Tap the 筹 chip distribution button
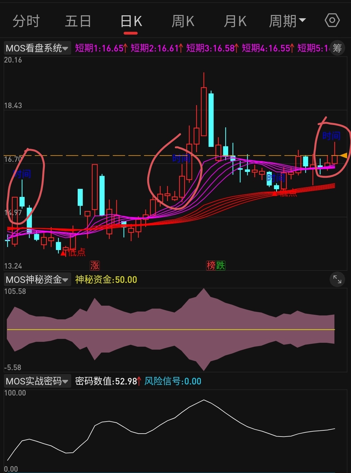 pyautogui.click(x=337, y=48)
